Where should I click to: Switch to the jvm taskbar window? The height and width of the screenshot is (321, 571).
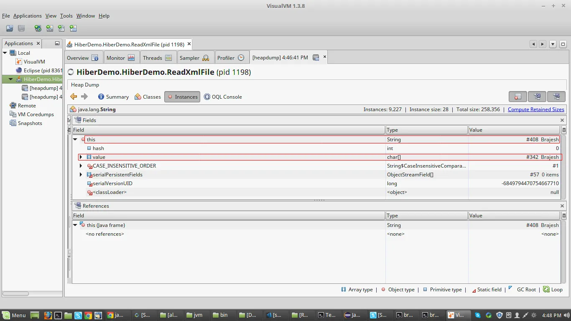click(x=195, y=315)
